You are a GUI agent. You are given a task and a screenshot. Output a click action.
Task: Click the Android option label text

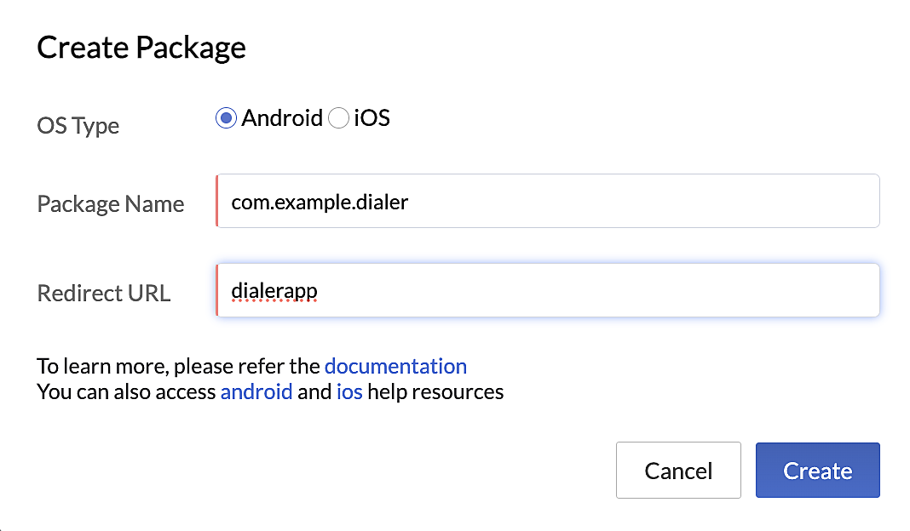[282, 118]
